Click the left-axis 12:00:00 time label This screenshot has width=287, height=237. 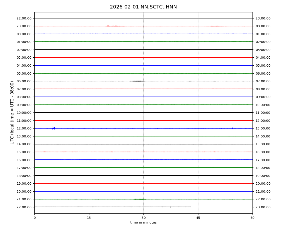point(24,128)
